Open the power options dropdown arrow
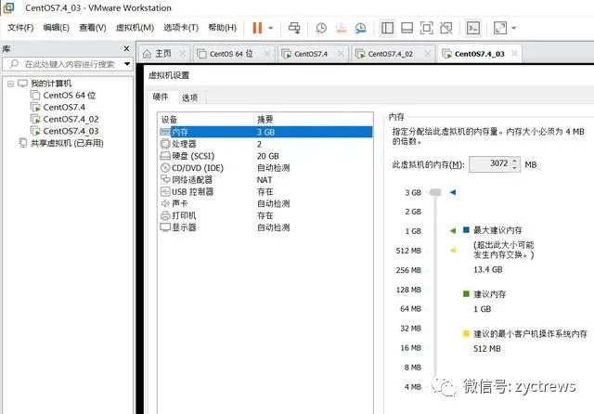The height and width of the screenshot is (414, 594). click(x=270, y=28)
